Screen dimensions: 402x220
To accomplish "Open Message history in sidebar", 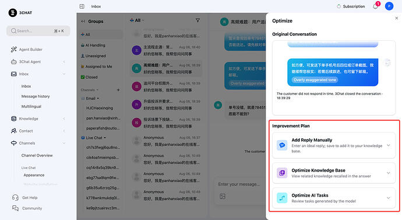I will (36, 96).
